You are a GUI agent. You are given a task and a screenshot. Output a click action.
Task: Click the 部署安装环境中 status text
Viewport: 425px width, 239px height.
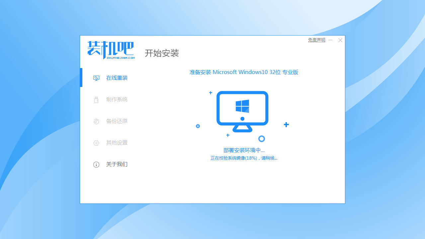coord(244,150)
